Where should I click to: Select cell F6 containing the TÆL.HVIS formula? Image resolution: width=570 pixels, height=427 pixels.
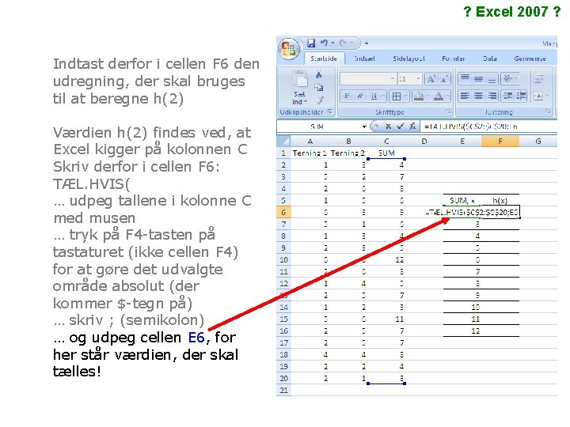tap(500, 212)
